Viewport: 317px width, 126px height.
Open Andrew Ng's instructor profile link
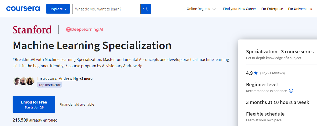tap(68, 78)
